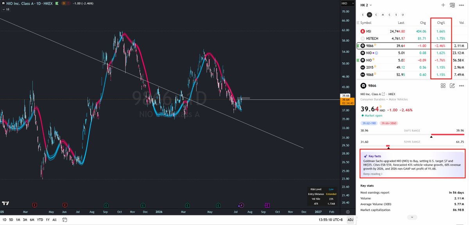
Task: Add a symbol with the plus icon
Action: click(x=443, y=5)
